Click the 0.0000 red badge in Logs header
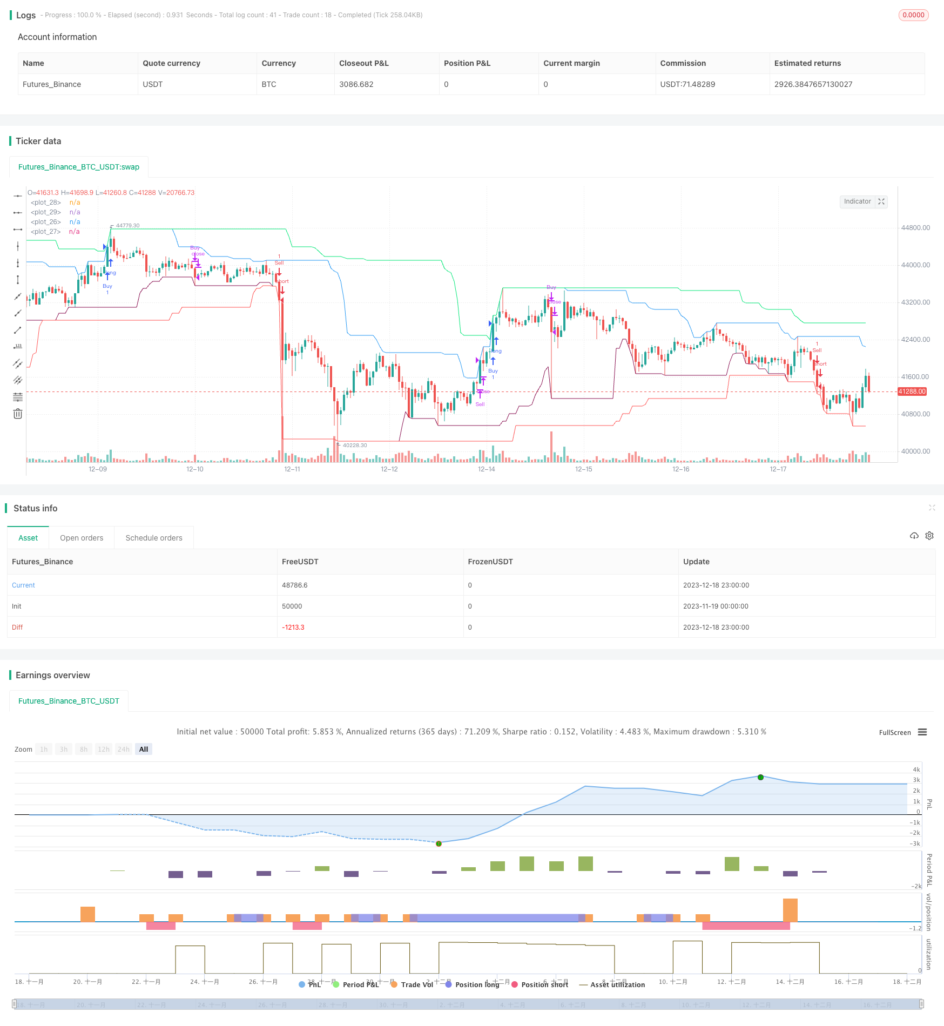 pos(913,15)
